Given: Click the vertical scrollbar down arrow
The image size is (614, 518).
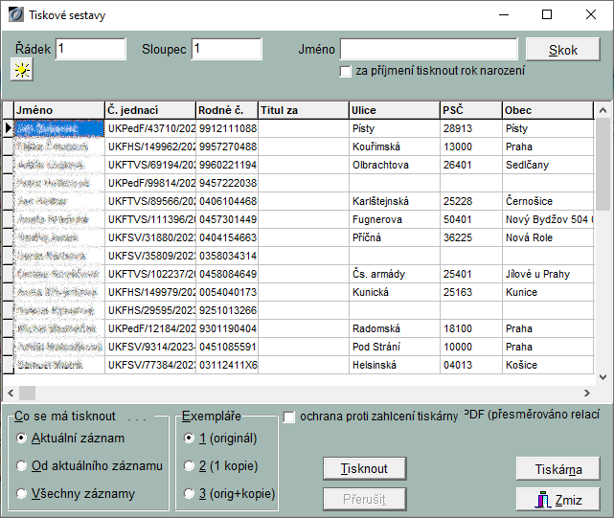Looking at the screenshot, I should pos(603,376).
